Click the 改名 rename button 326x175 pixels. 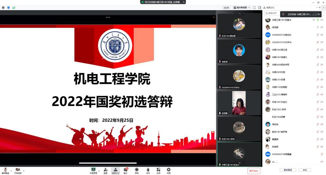click(x=305, y=170)
